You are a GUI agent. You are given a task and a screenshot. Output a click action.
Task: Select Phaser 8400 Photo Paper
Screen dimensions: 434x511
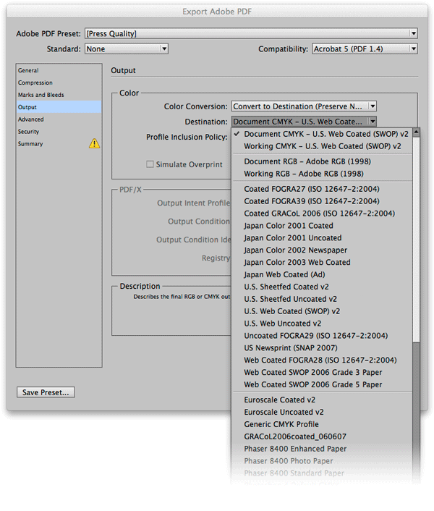(x=322, y=461)
